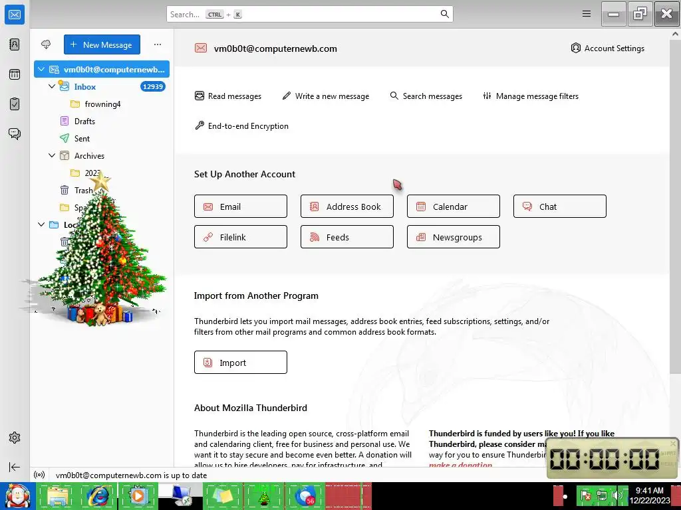Click Search messages link

click(x=426, y=96)
